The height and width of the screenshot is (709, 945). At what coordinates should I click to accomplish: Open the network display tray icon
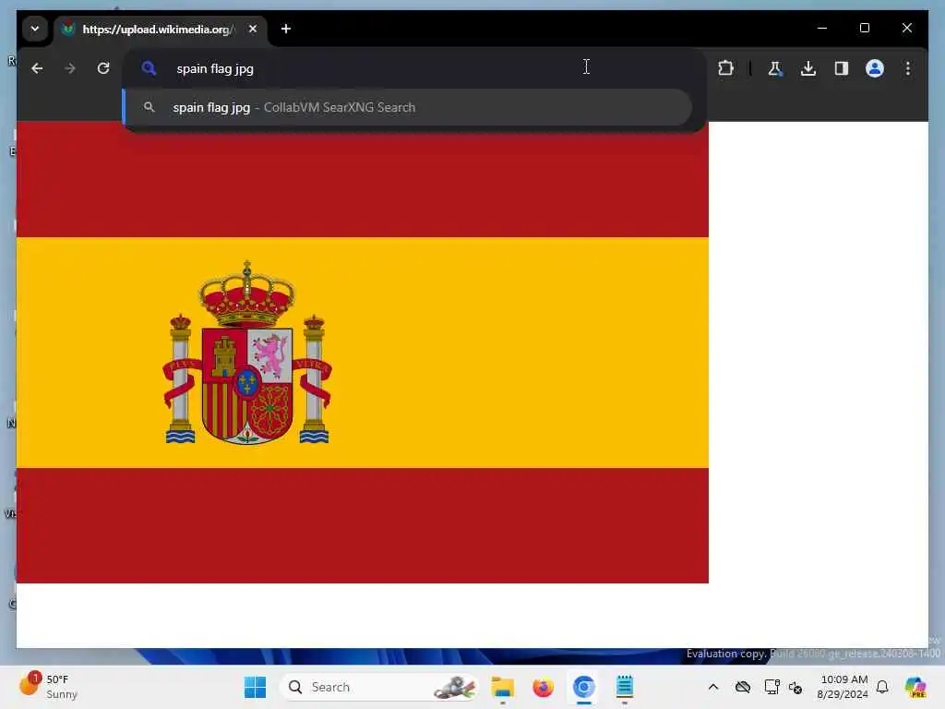(772, 687)
